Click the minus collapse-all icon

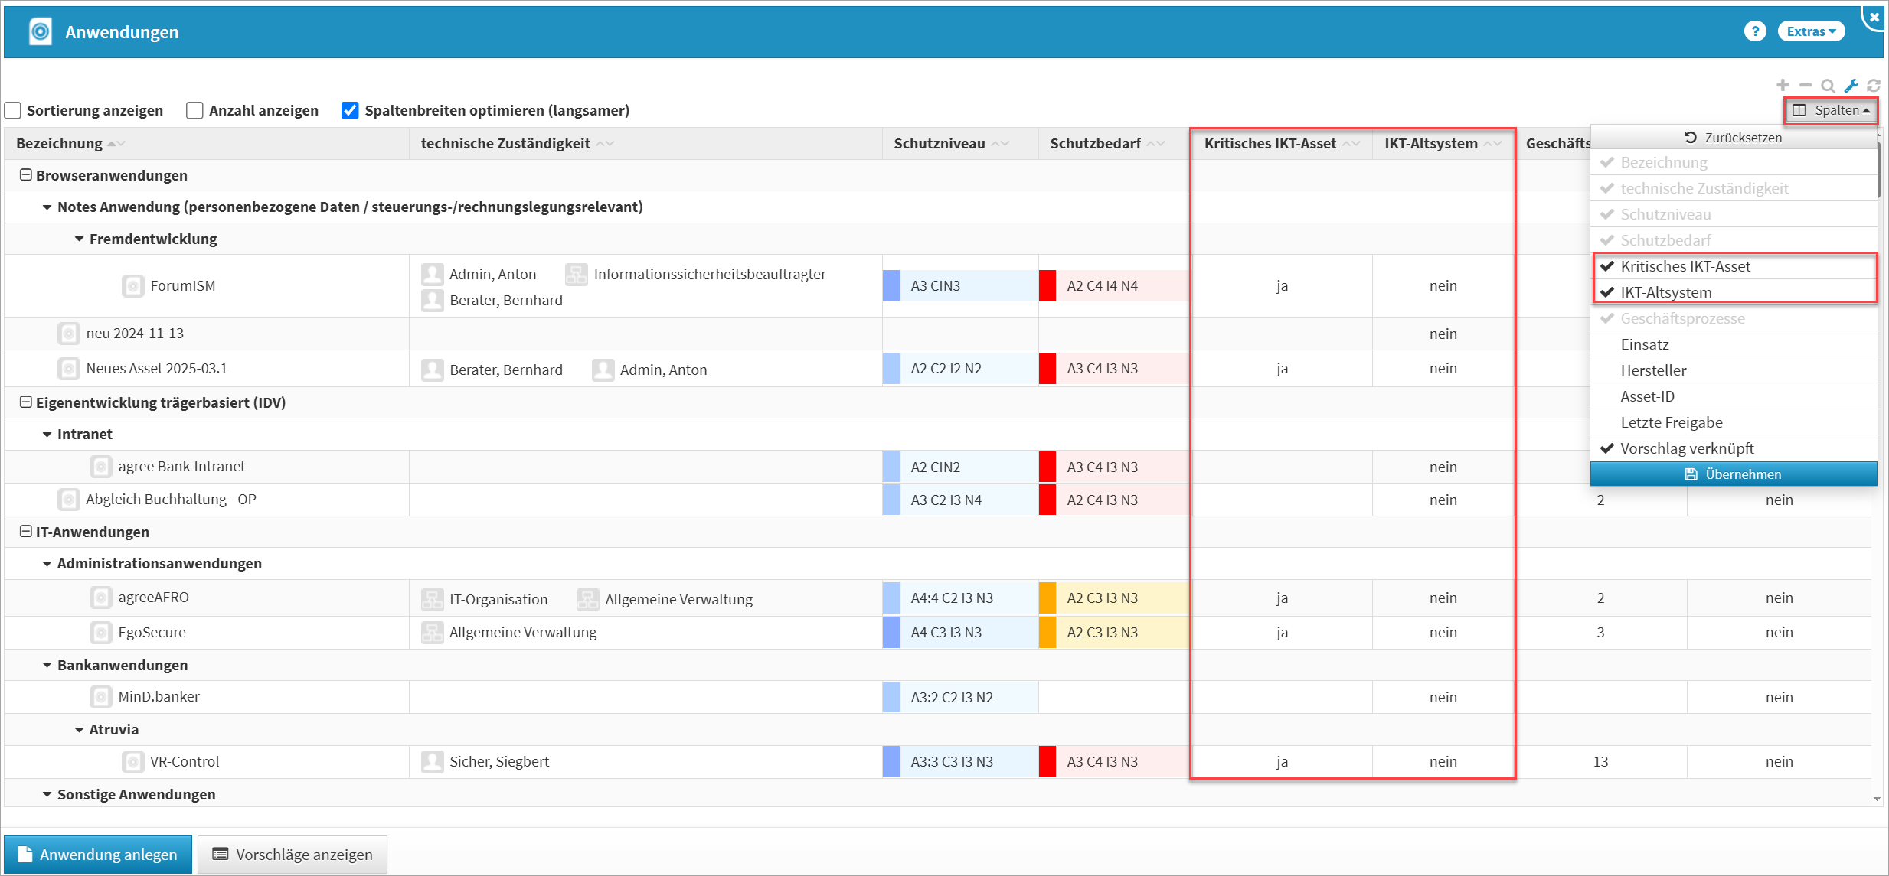coord(1806,86)
